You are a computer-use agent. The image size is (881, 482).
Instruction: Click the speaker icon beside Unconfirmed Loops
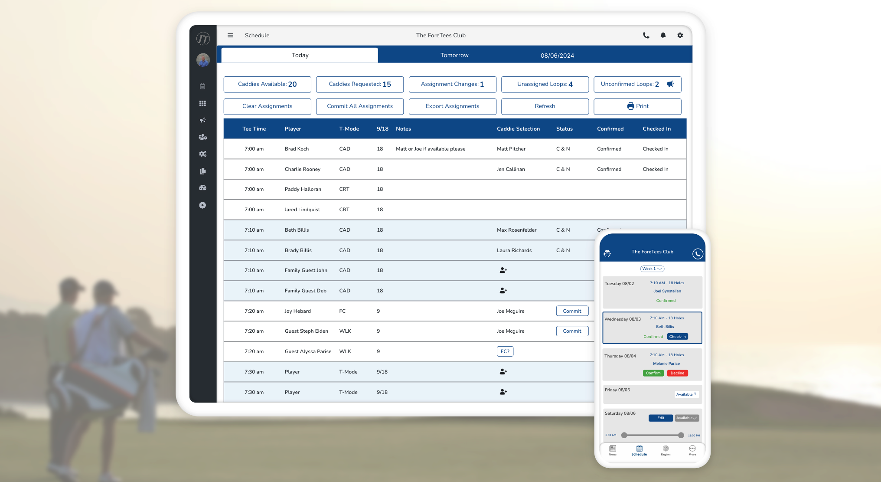pyautogui.click(x=670, y=84)
